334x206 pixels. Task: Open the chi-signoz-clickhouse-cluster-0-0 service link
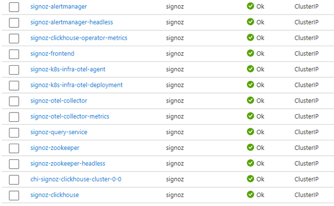click(76, 179)
